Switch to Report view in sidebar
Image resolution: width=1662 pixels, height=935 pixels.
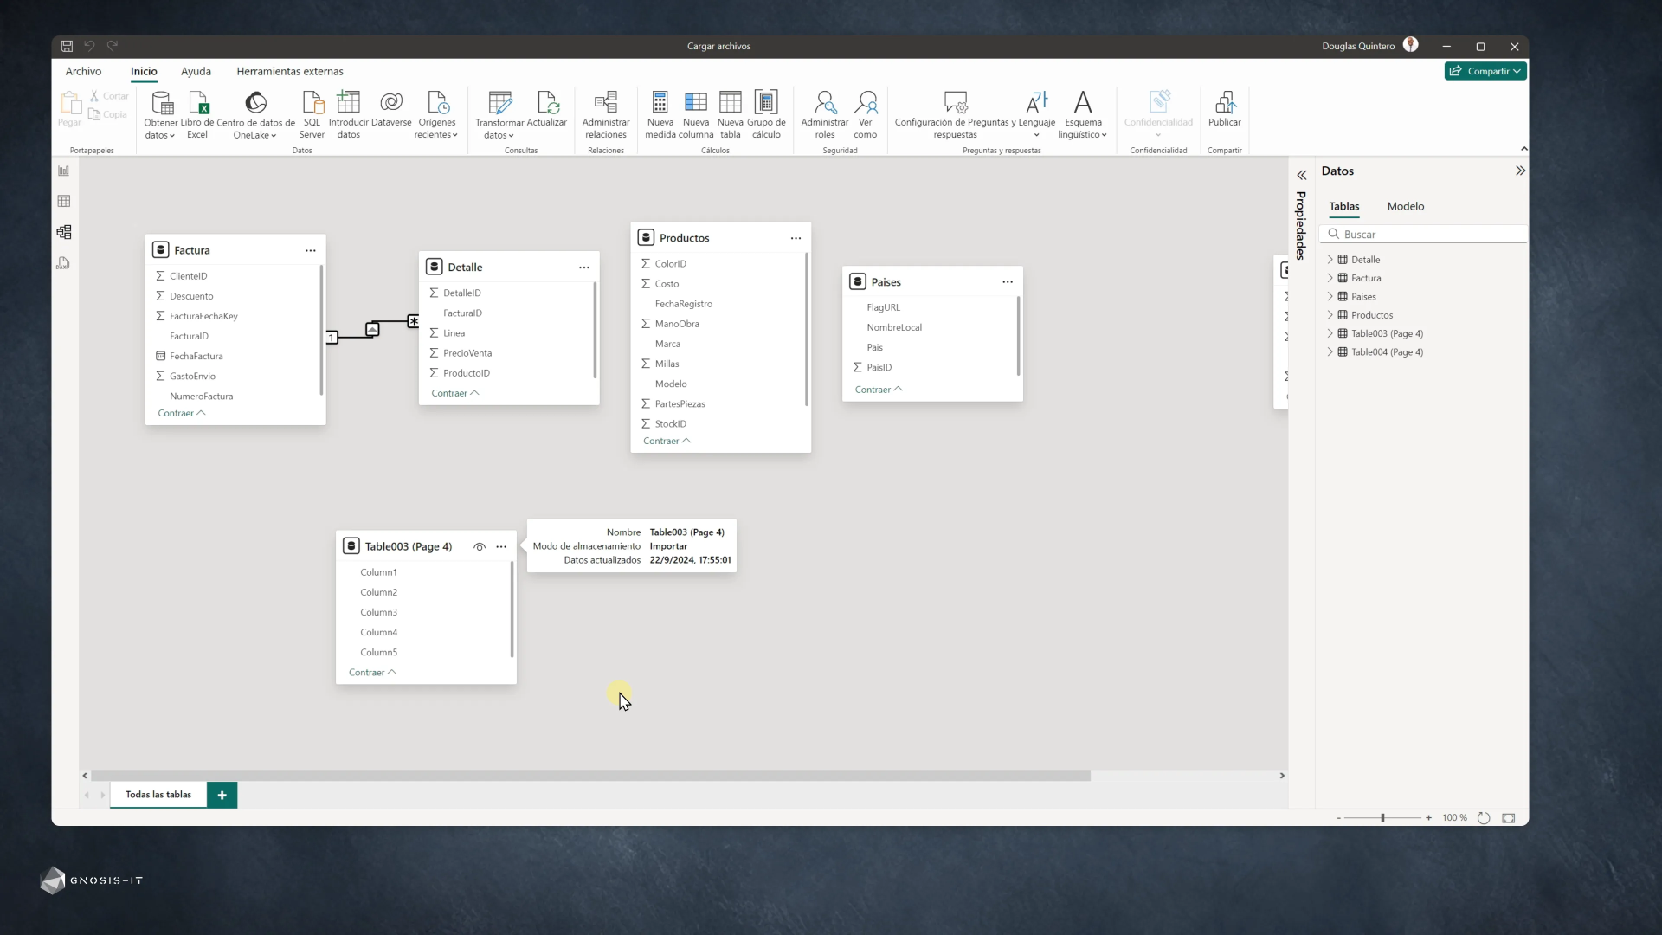64,171
